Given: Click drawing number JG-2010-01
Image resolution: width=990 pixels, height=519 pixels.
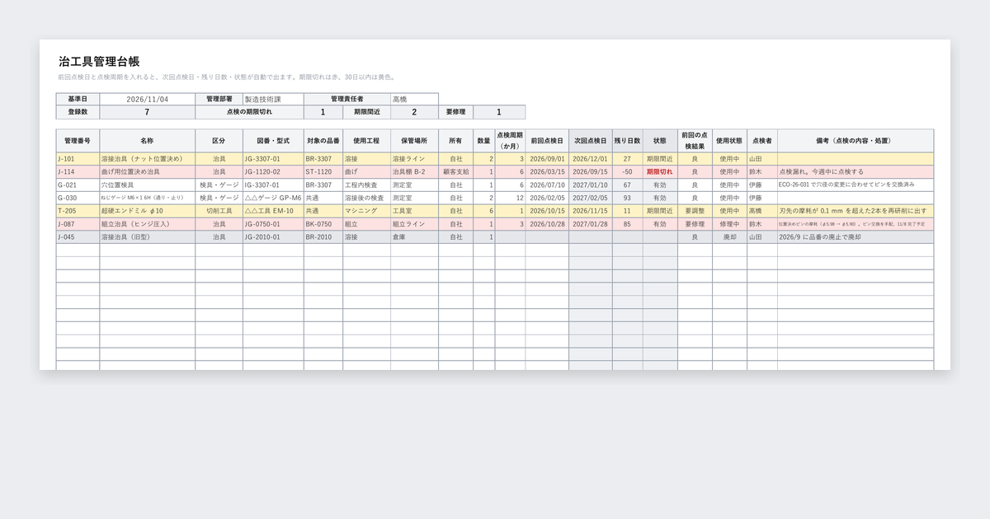Looking at the screenshot, I should coord(273,237).
